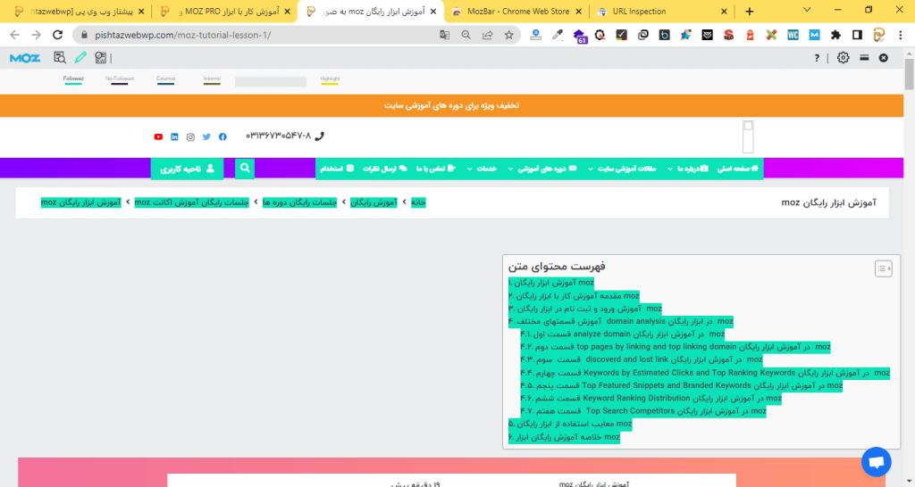Open the Chrome extensions puzzle icon
Viewport: 915px width, 487px height.
click(x=835, y=35)
